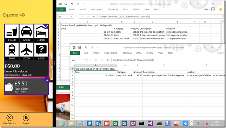Select the airplane expense tile
This screenshot has height=128, width=226.
26,51
